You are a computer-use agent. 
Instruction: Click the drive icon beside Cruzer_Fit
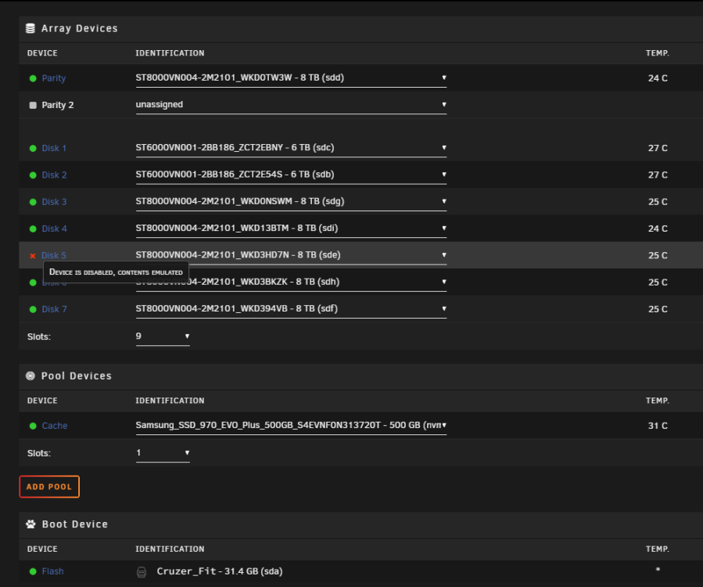tap(142, 572)
